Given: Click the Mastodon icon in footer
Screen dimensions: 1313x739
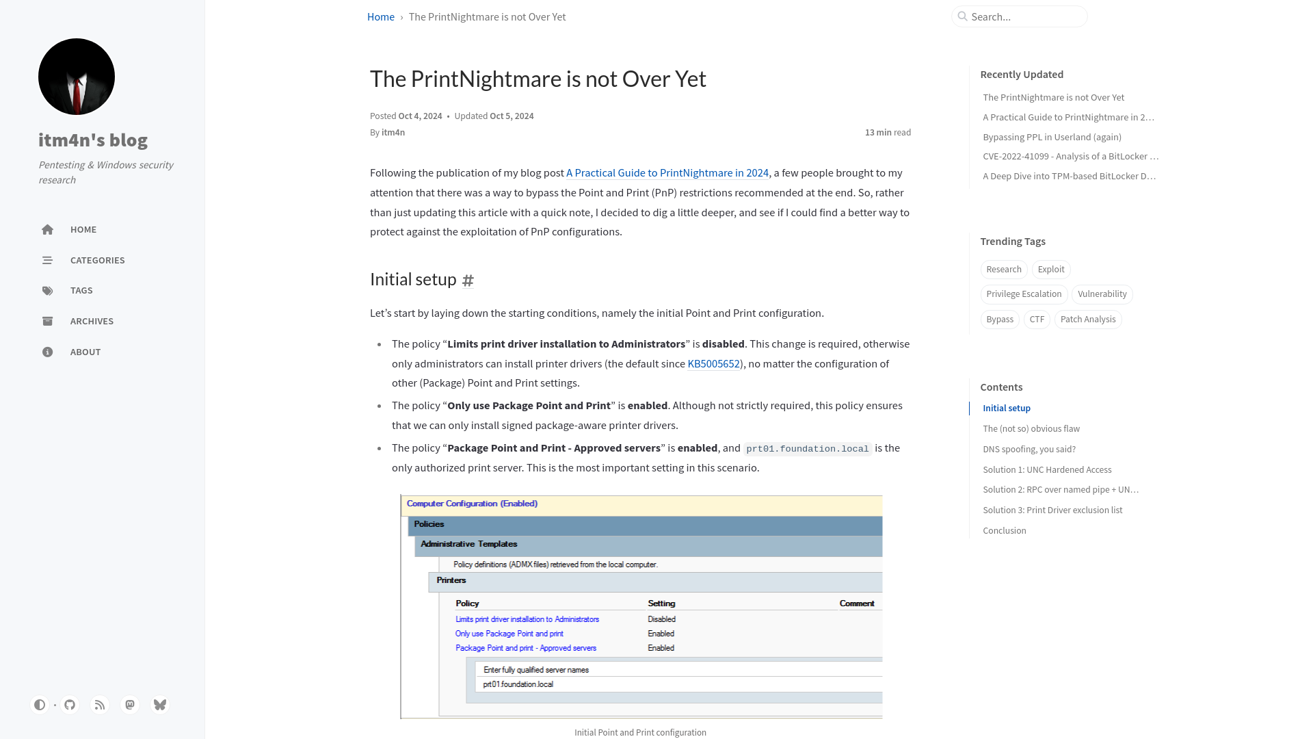Looking at the screenshot, I should click(x=129, y=705).
